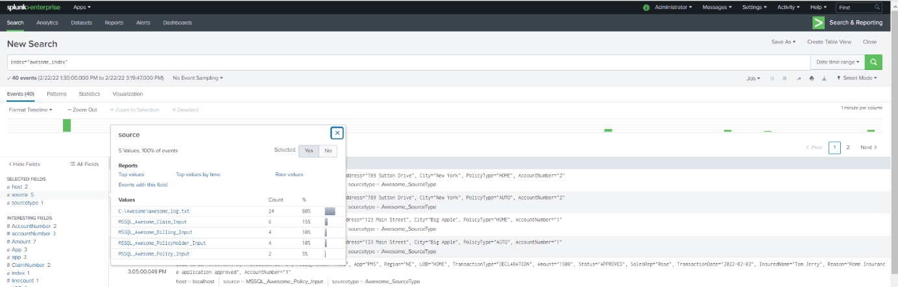This screenshot has height=287, width=898.
Task: Click the Print icon in job toolbar
Action: pyautogui.click(x=812, y=78)
